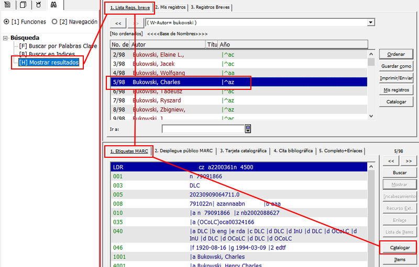
Task: Click in the 'Ir a' input field
Action: pos(203,129)
